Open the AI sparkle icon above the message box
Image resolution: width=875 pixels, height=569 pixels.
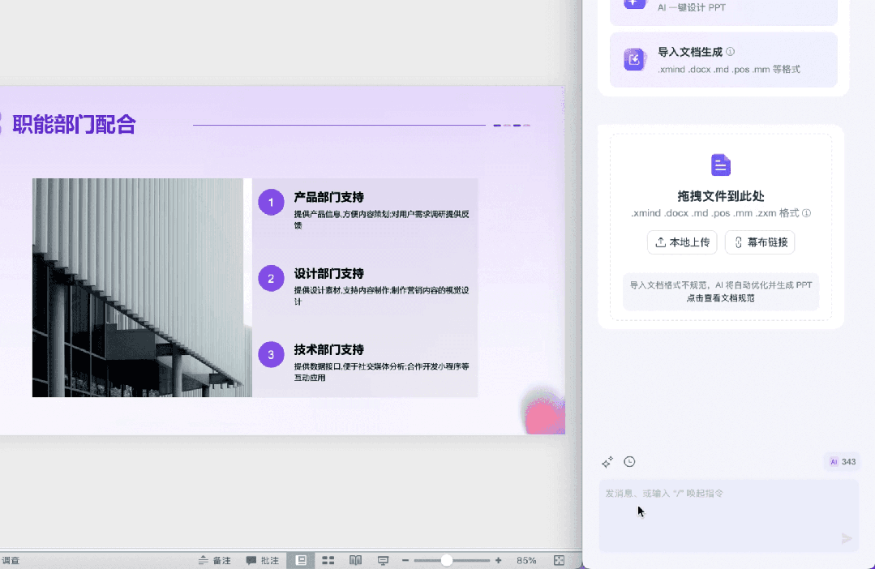click(x=607, y=461)
